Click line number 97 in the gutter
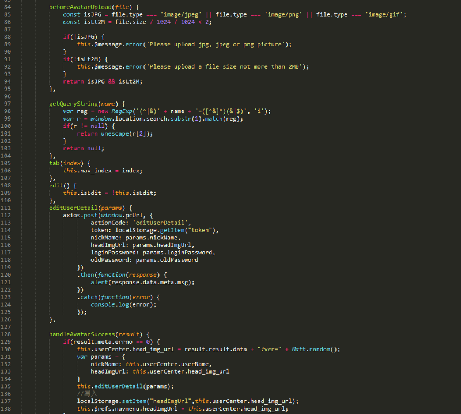This screenshot has width=461, height=414. (7, 104)
